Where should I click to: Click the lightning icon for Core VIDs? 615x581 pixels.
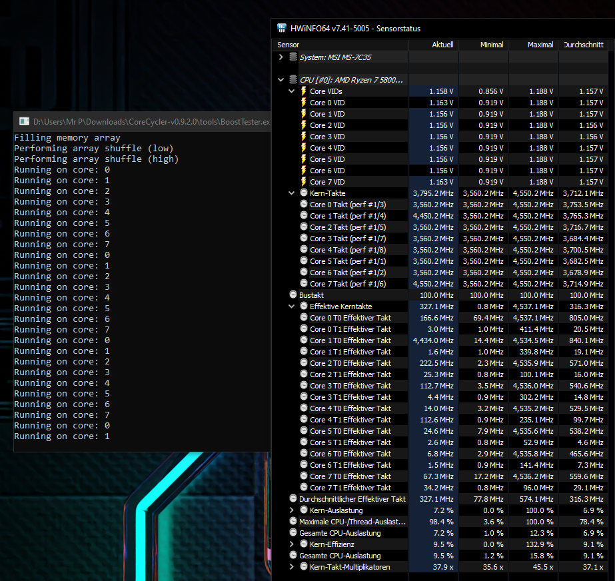(304, 91)
